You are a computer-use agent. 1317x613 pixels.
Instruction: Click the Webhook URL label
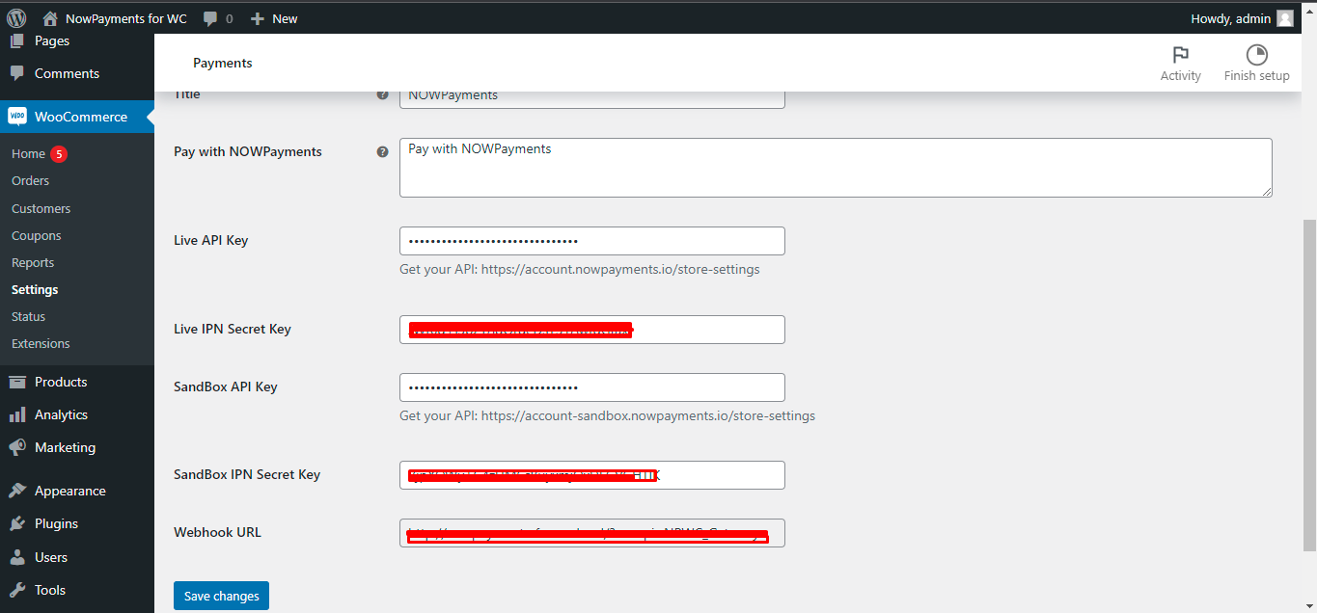217,532
